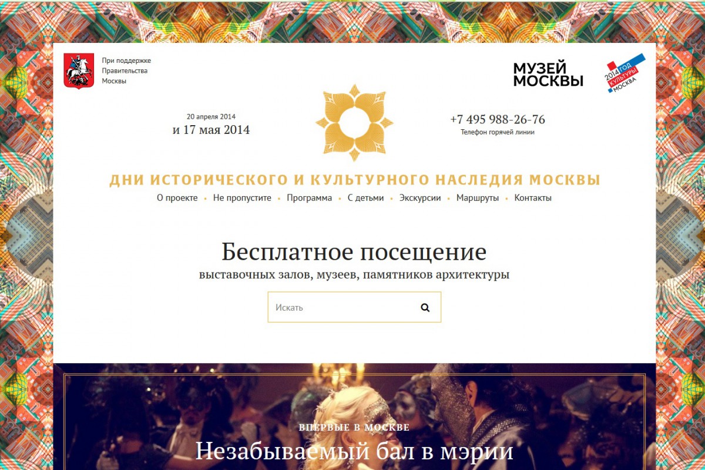Navigate to Маршруты

coord(478,198)
